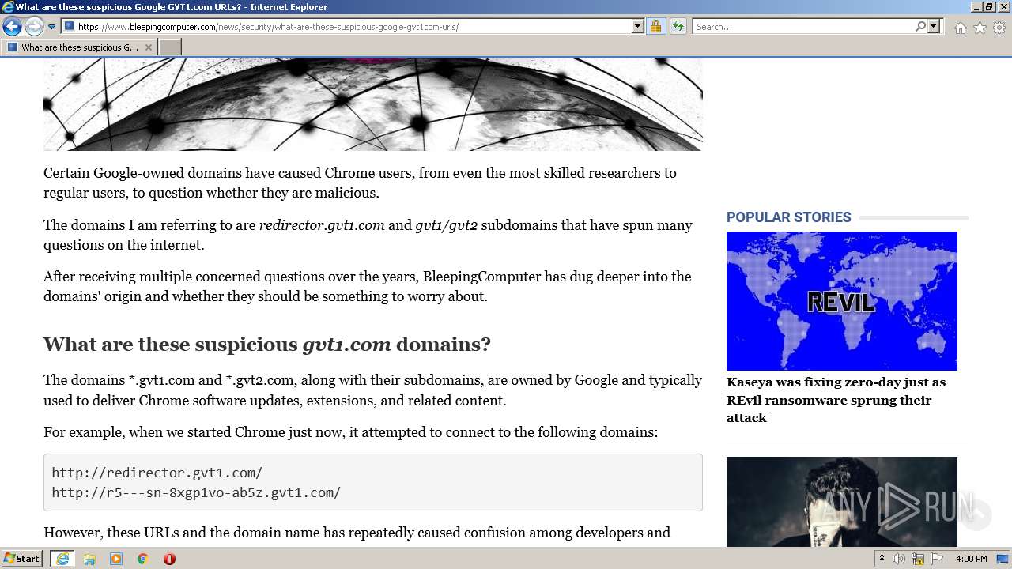1012x569 pixels.
Task: Open the Tools gear icon
Action: click(x=999, y=28)
